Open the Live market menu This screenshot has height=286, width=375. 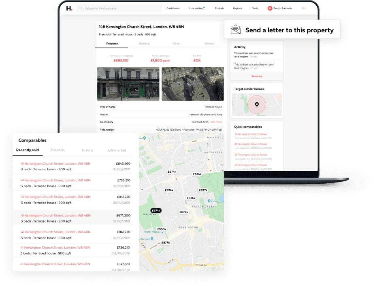(x=196, y=8)
